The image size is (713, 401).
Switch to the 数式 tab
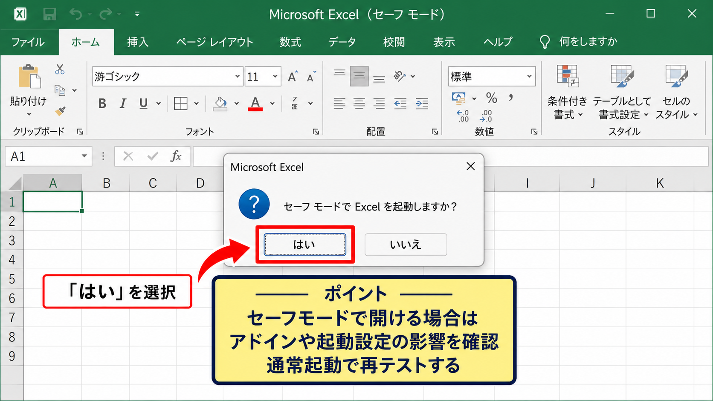point(290,42)
